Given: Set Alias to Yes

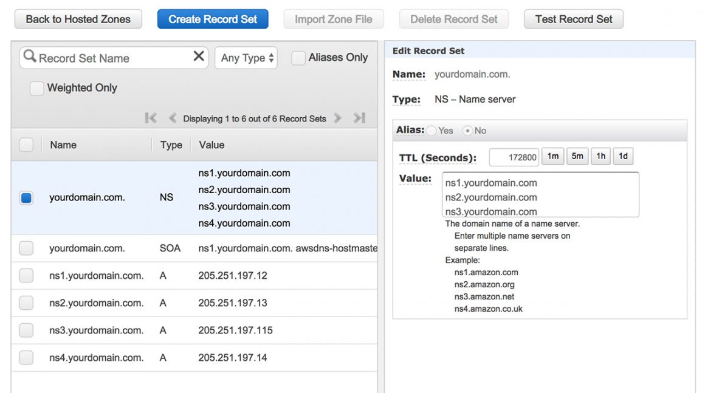Looking at the screenshot, I should 432,130.
